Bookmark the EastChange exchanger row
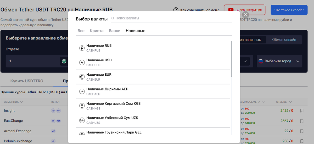Screen dimensions: 314x144 point(302,121)
